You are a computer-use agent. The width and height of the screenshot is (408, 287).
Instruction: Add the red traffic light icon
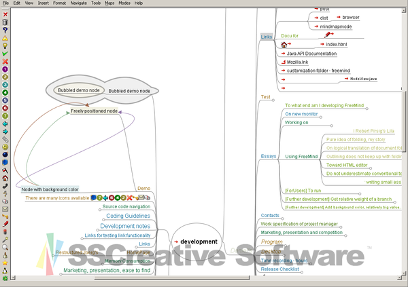pyautogui.click(x=5, y=231)
